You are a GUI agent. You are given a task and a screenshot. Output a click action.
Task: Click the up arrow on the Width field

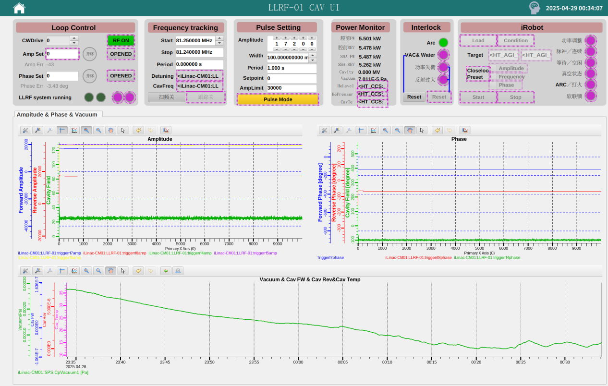(x=312, y=55)
